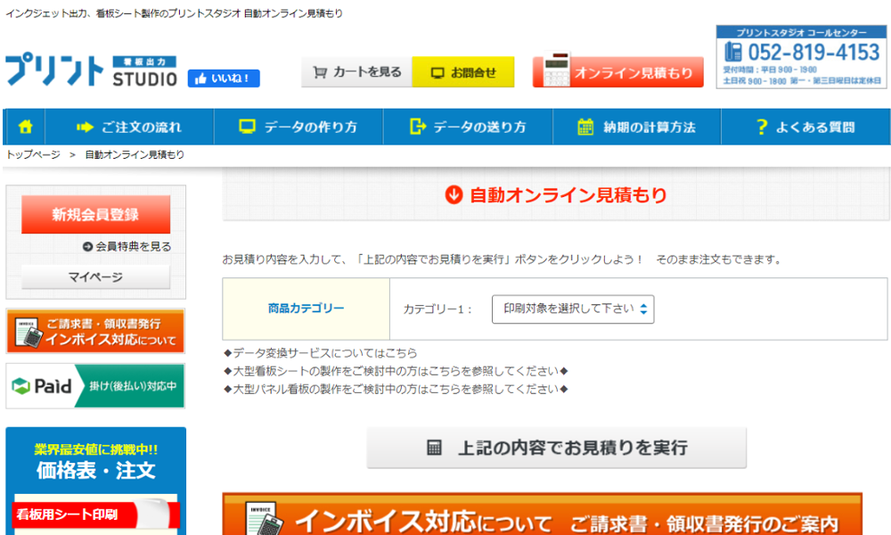The image size is (891, 535).
Task: Open the 大型看板シートの製作 reference link
Action: pos(396,371)
